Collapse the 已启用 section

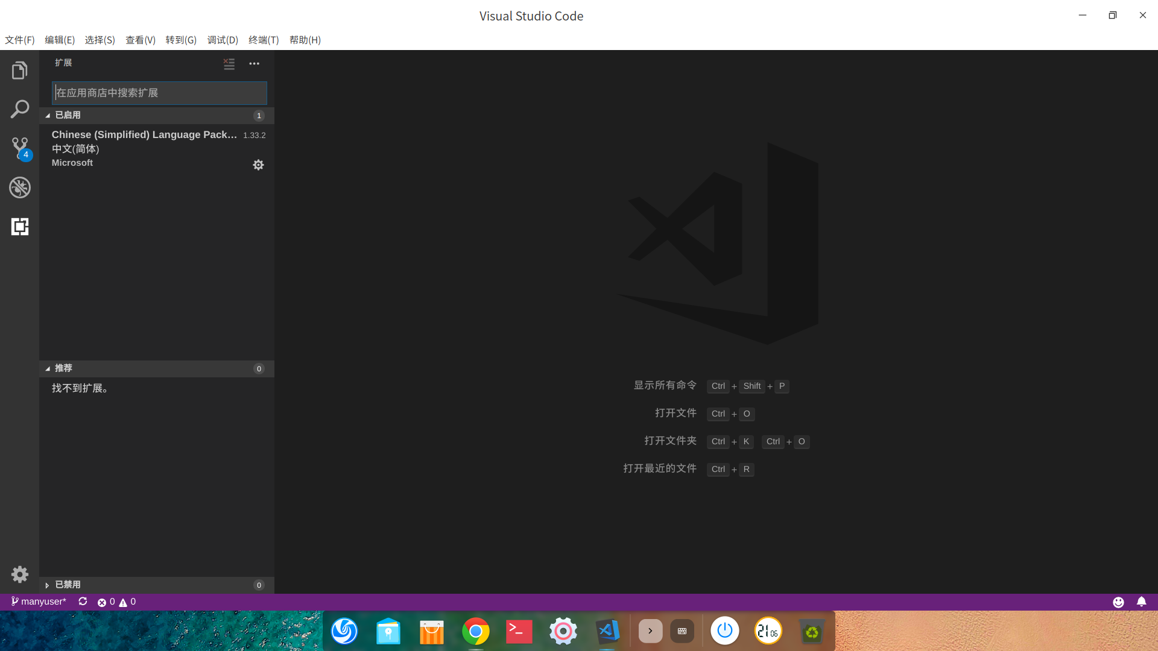click(x=68, y=115)
